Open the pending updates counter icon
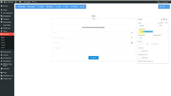The width and height of the screenshot is (171, 96). [x=17, y=2]
